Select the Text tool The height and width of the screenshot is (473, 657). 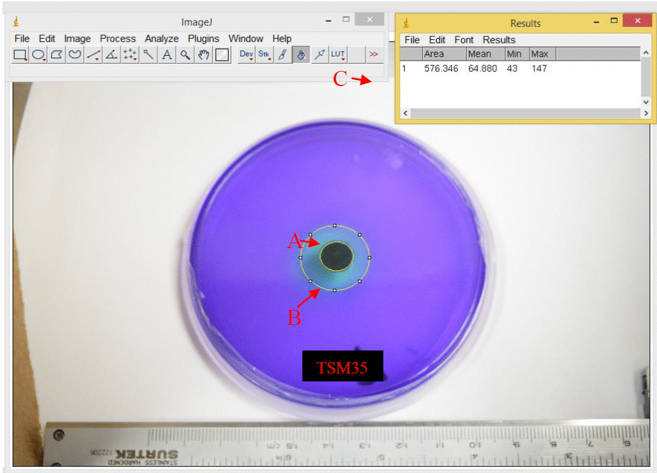click(167, 55)
